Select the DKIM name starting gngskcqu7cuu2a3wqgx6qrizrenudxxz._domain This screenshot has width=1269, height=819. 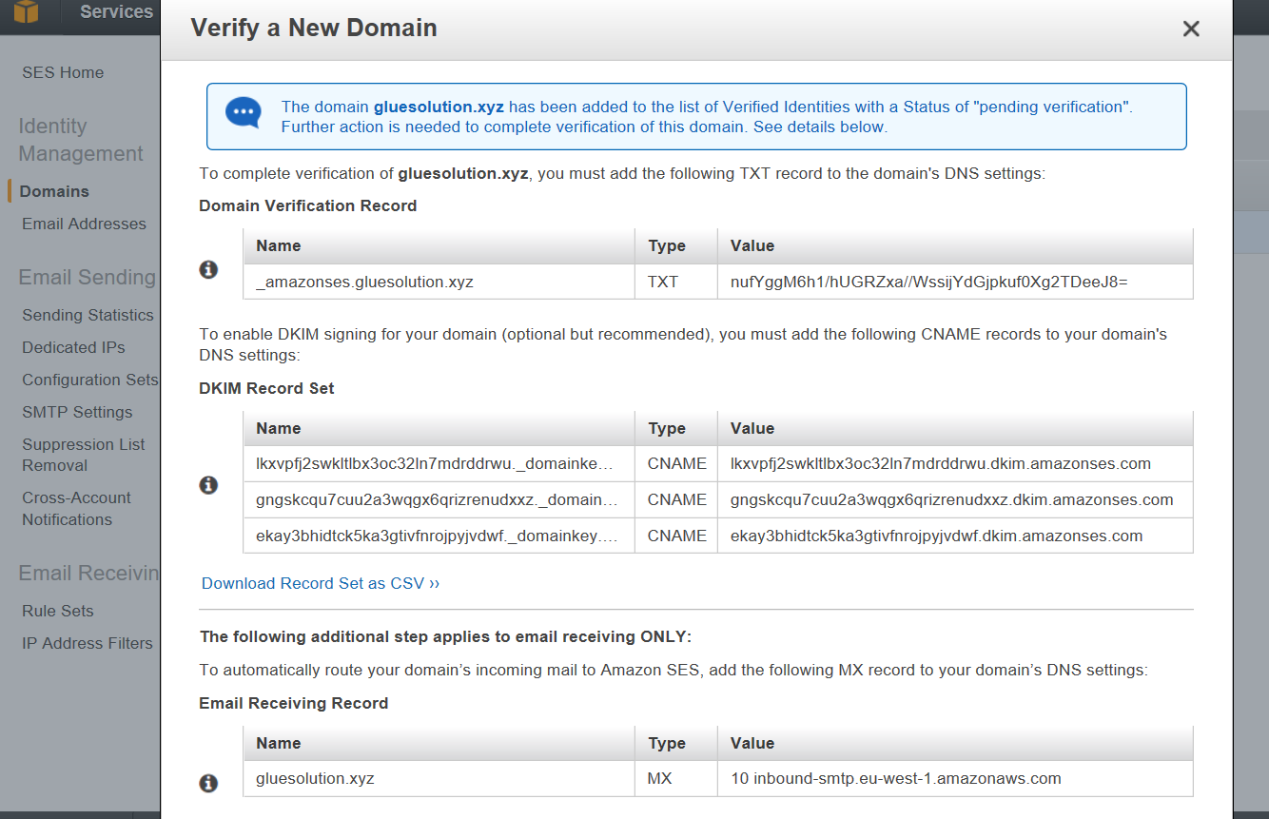[439, 499]
